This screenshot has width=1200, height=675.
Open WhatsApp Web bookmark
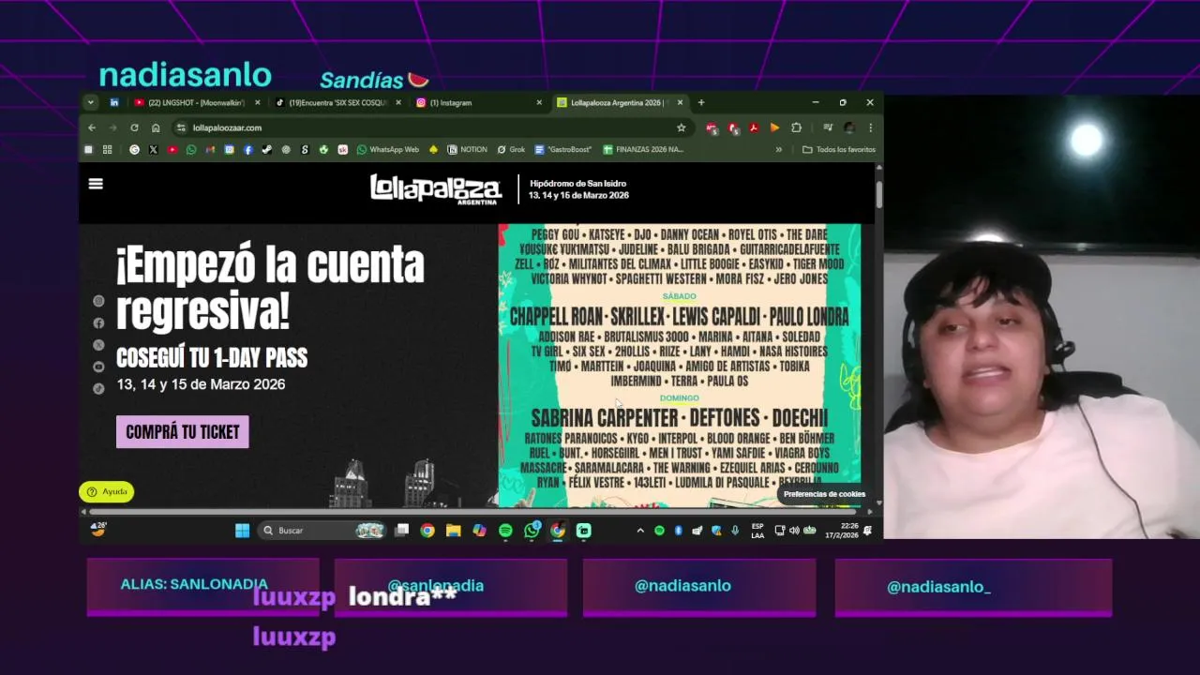[x=388, y=149]
